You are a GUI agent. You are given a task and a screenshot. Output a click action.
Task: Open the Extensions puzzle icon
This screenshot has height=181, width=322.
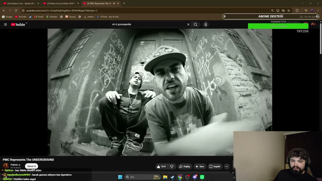(297, 11)
